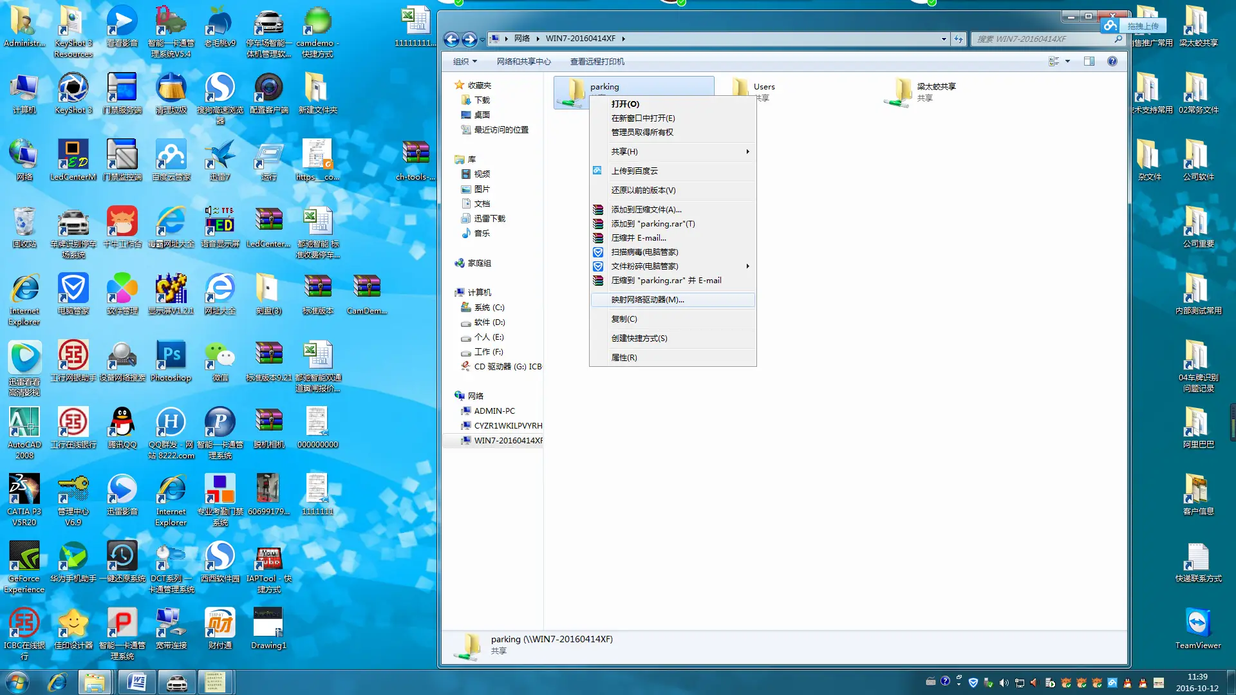Viewport: 1236px width, 695px height.
Task: Click the refresh button beside address bar
Action: click(959, 39)
